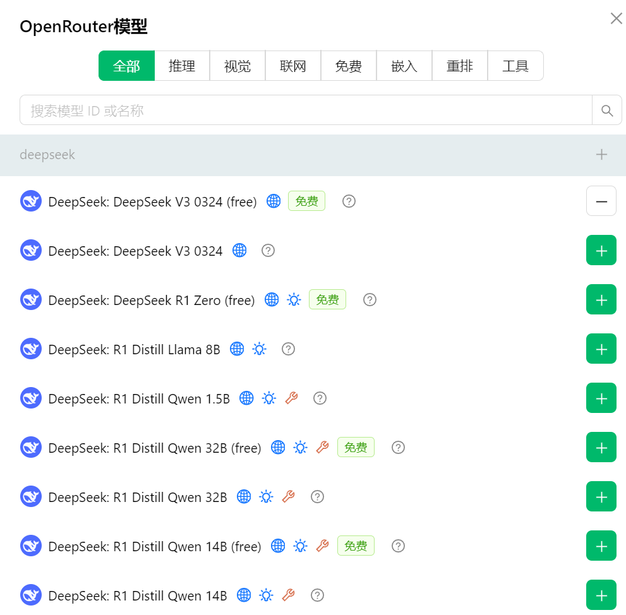The height and width of the screenshot is (615, 626).
Task: Click help icon on R1 Distill Qwen 1.5B row
Action: [x=320, y=398]
